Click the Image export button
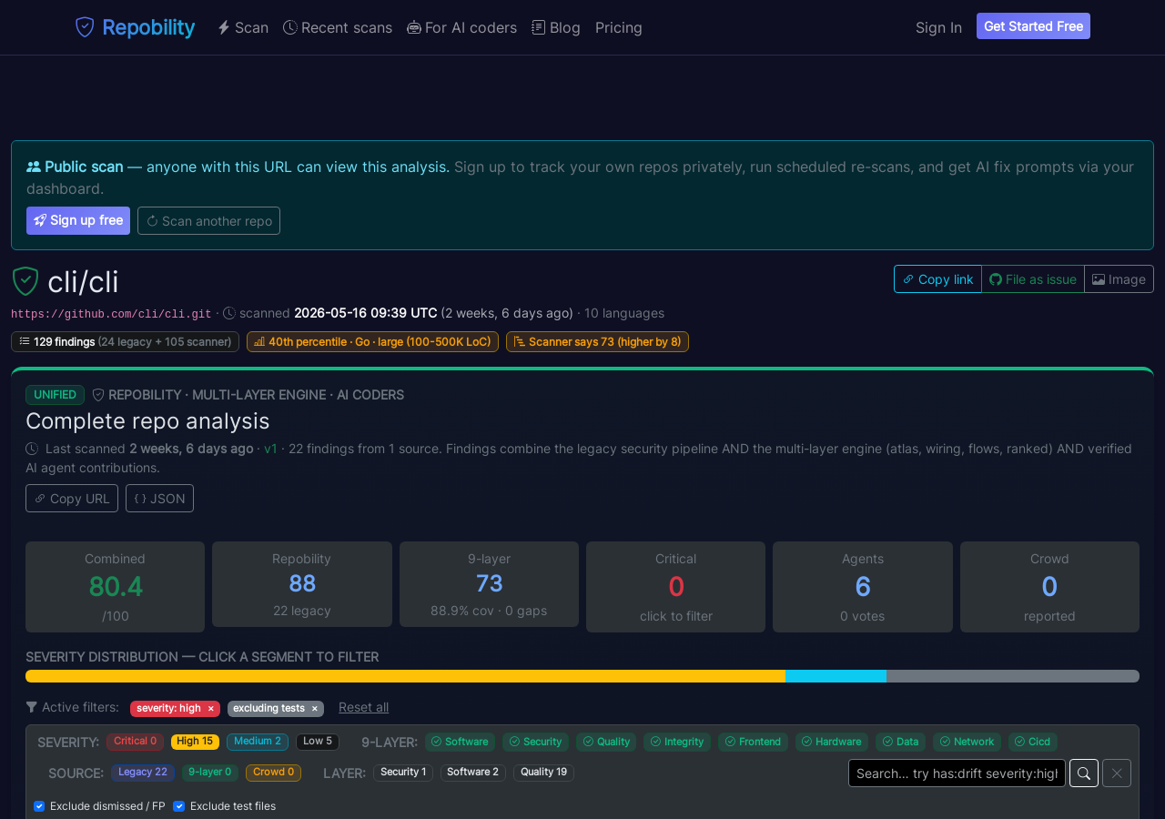The image size is (1165, 819). [1119, 279]
